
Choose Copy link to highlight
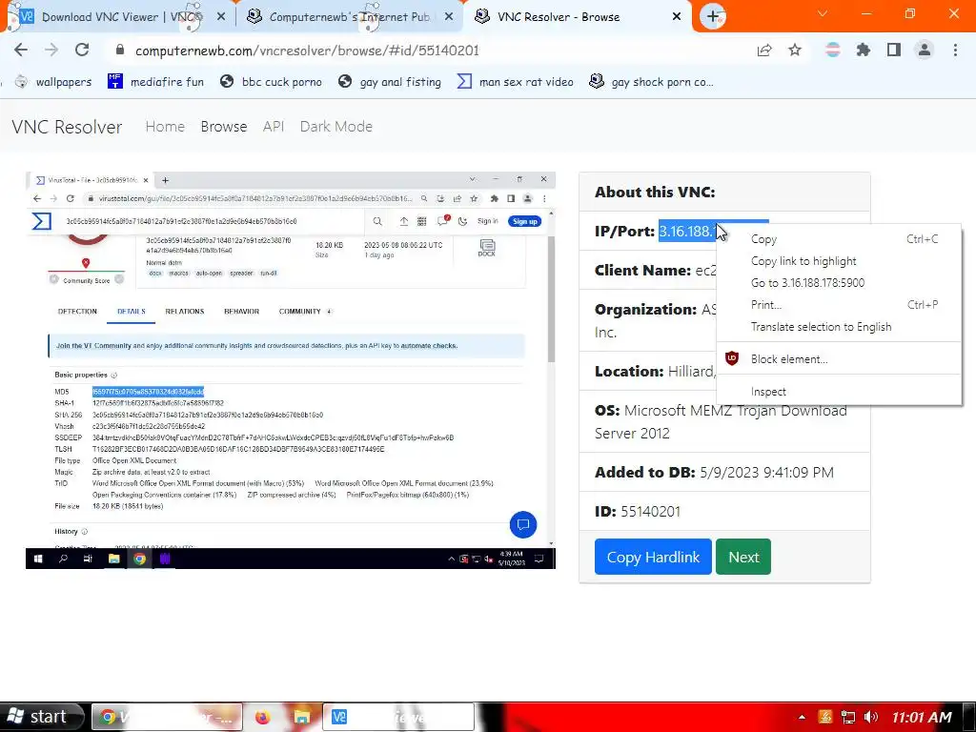click(839, 261)
